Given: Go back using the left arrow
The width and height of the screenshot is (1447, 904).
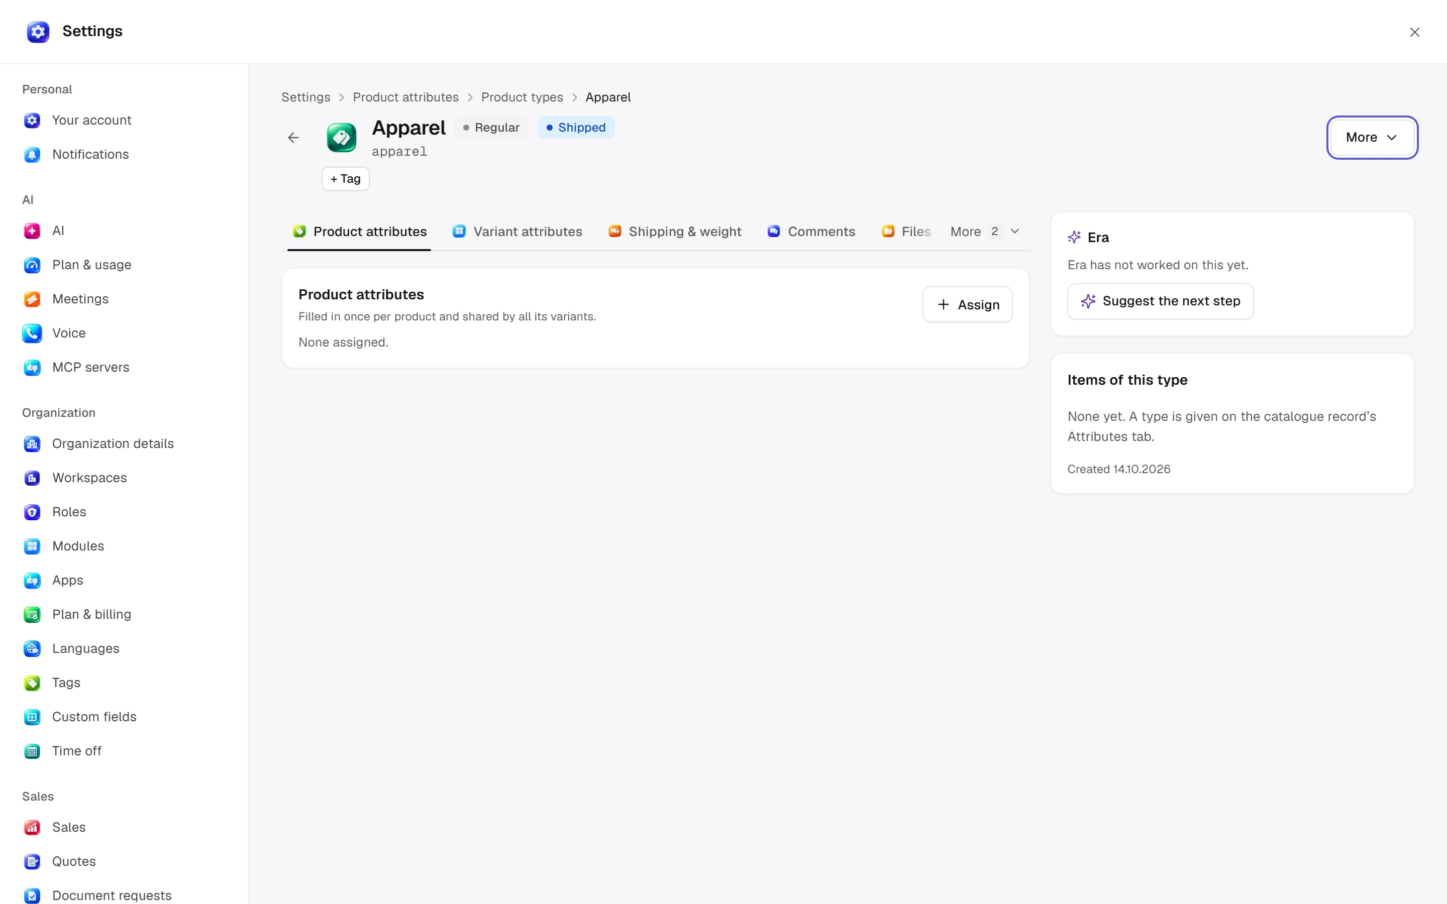Looking at the screenshot, I should coord(293,138).
